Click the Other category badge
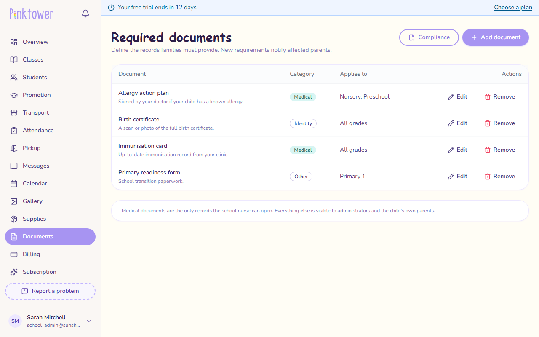539x337 pixels. pos(301,177)
